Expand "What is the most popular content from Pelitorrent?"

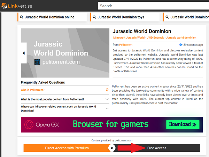tap(65, 99)
